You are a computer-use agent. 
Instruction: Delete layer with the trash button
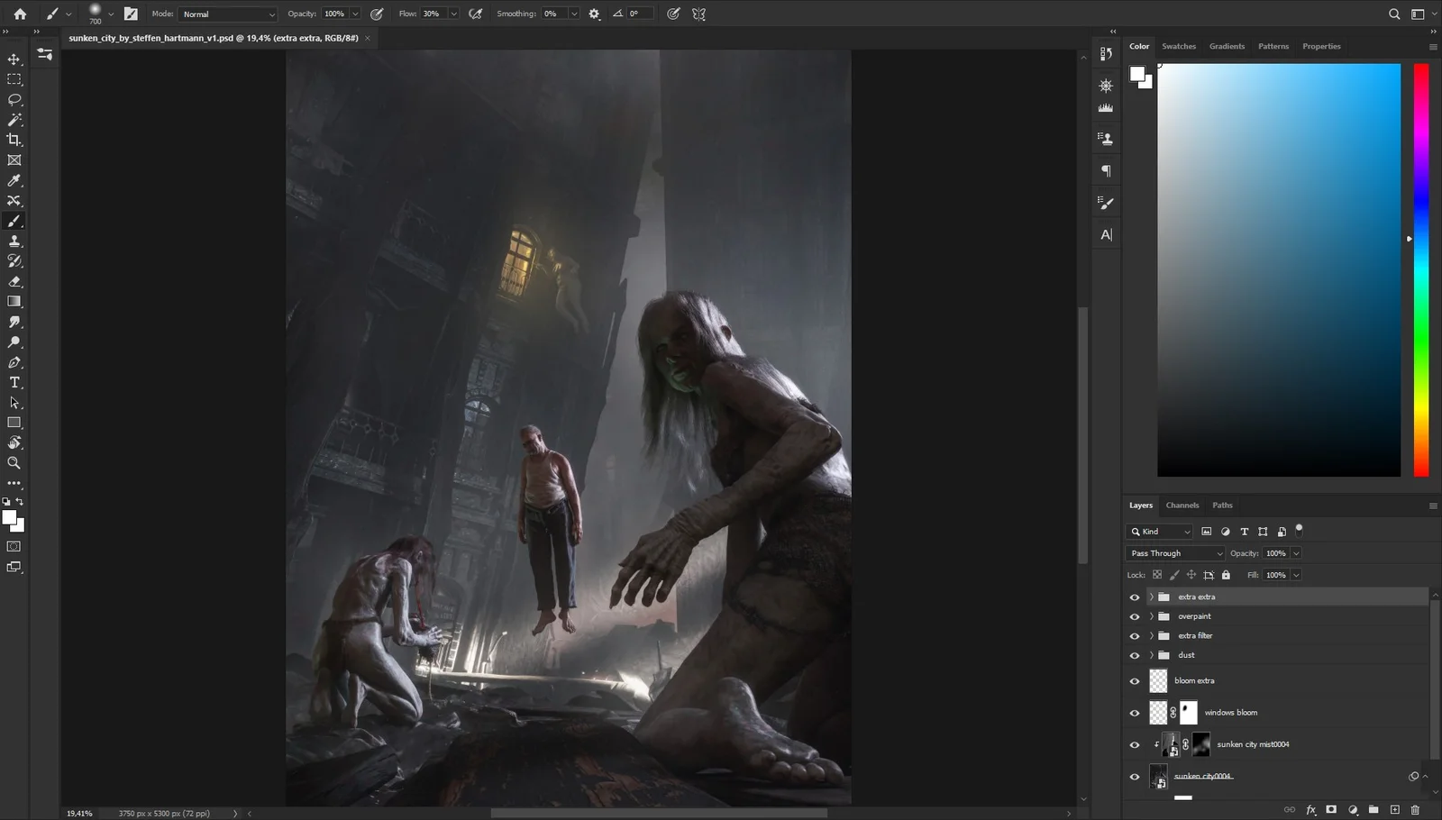tap(1414, 809)
